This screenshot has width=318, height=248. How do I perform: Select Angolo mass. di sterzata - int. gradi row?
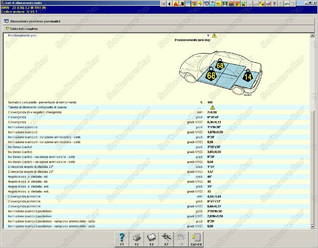pyautogui.click(x=157, y=177)
